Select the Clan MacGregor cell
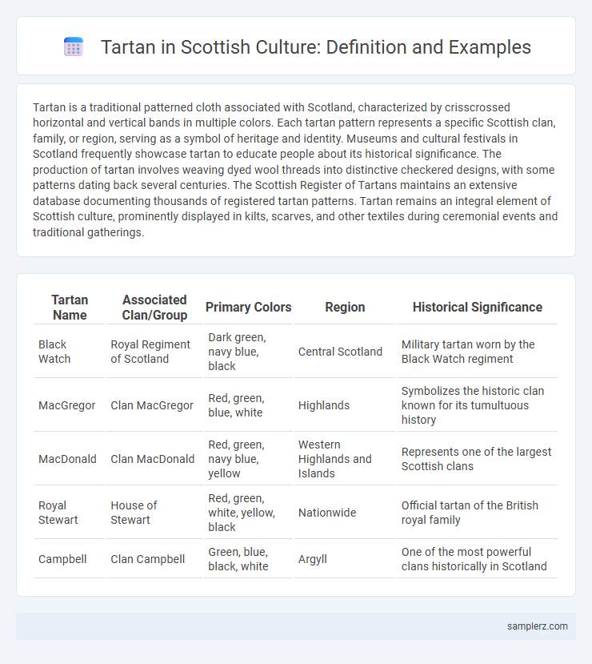The width and height of the screenshot is (592, 664). tap(154, 405)
